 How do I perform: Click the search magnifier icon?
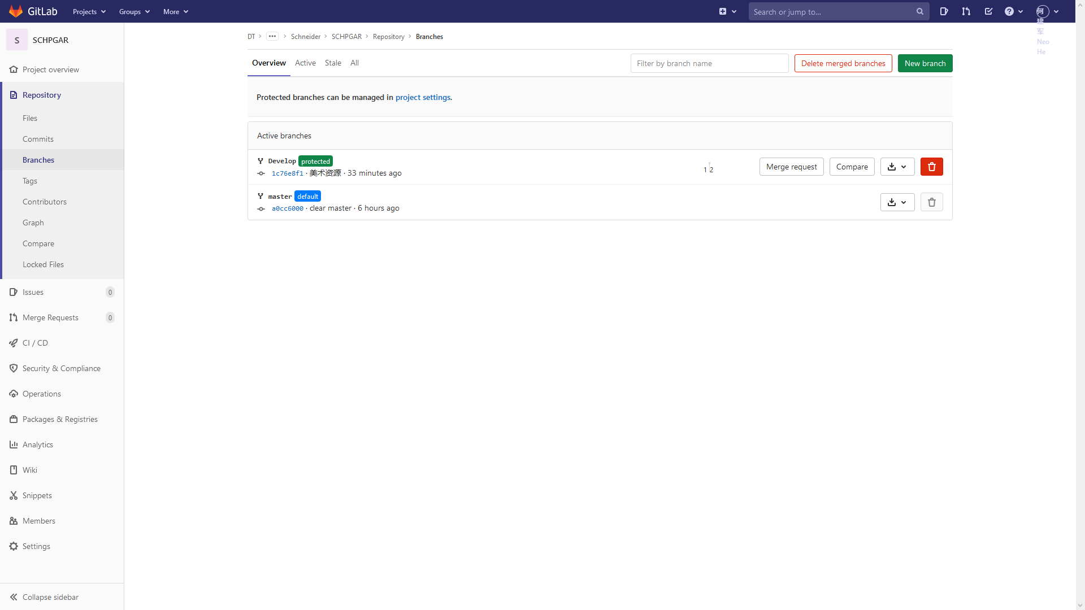(x=920, y=11)
